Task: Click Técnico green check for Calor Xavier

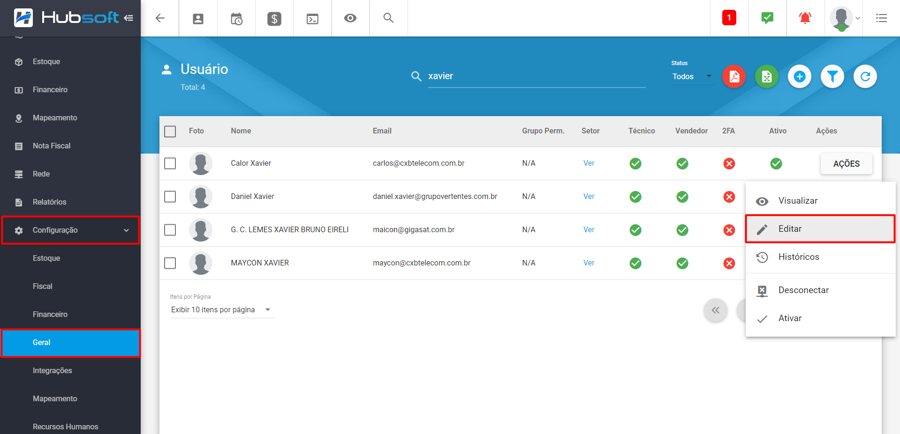Action: pos(635,163)
